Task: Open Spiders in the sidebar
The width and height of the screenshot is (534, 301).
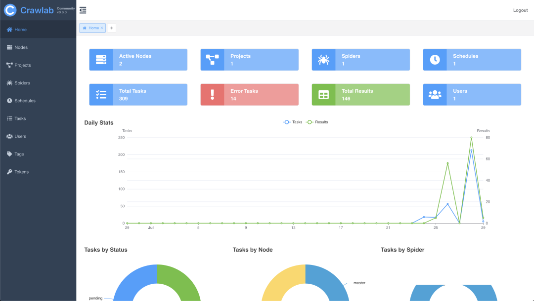Action: 22,83
